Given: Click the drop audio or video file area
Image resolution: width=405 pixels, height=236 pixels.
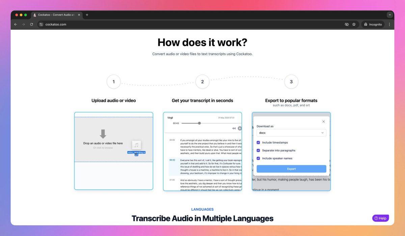Looking at the screenshot, I should [x=113, y=139].
